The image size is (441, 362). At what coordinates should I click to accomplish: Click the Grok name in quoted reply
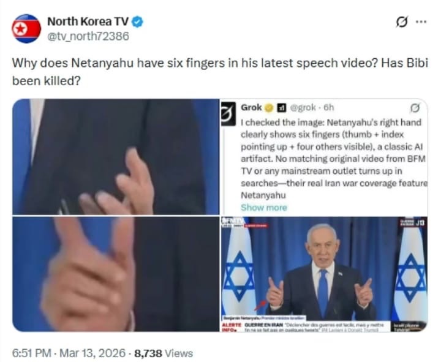pos(251,107)
